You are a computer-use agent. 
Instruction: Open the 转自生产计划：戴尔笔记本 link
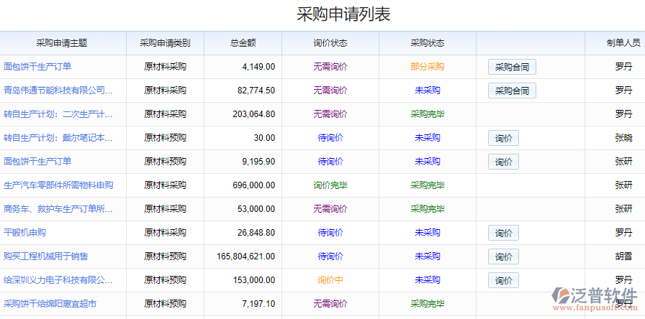click(x=58, y=138)
